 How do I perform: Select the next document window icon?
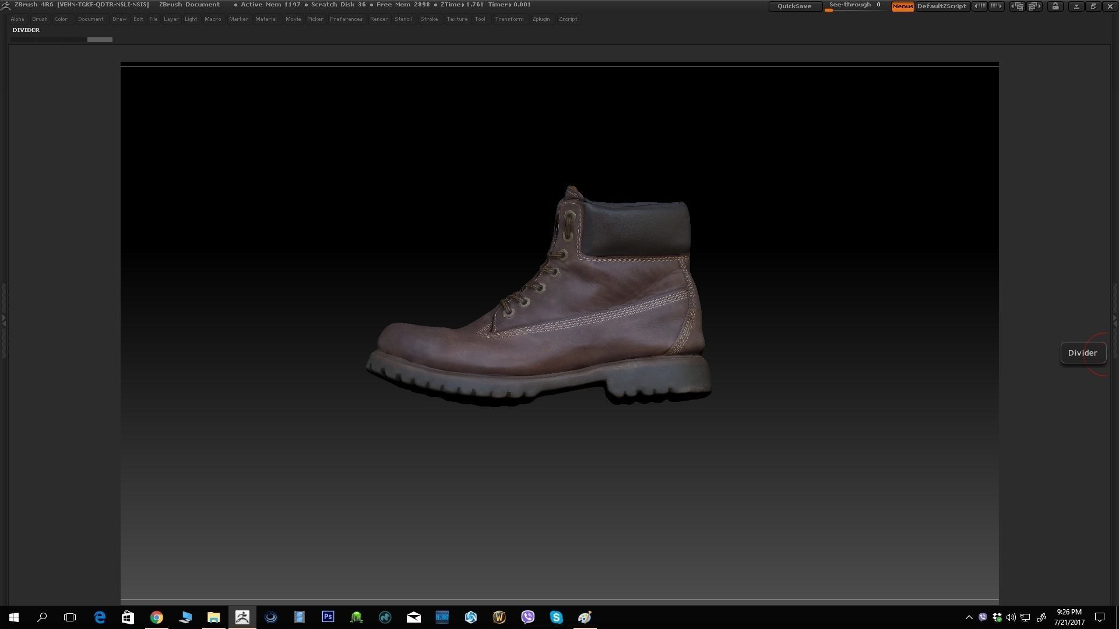click(x=1034, y=6)
